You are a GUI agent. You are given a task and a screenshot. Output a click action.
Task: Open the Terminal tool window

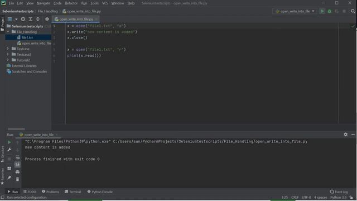point(73,192)
